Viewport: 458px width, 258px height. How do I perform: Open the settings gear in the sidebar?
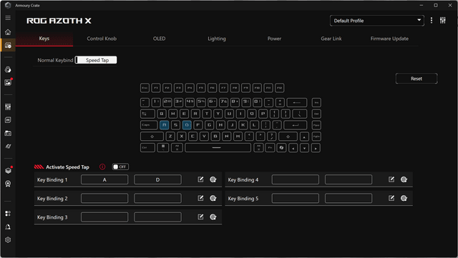click(8, 239)
